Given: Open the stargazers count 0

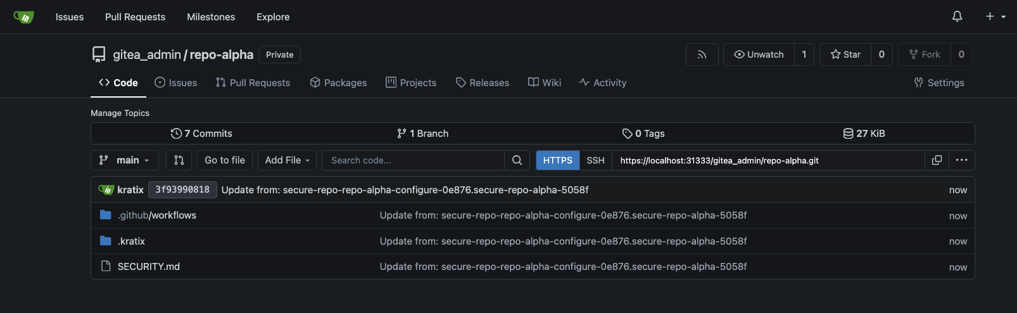Looking at the screenshot, I should (881, 54).
